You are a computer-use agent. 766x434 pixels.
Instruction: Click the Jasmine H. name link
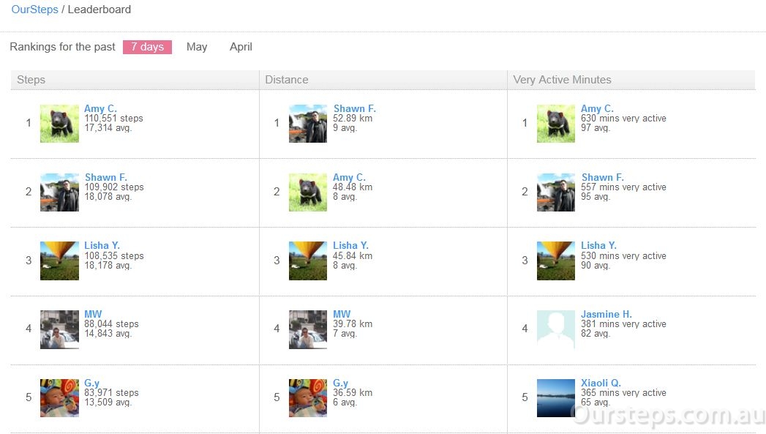607,314
